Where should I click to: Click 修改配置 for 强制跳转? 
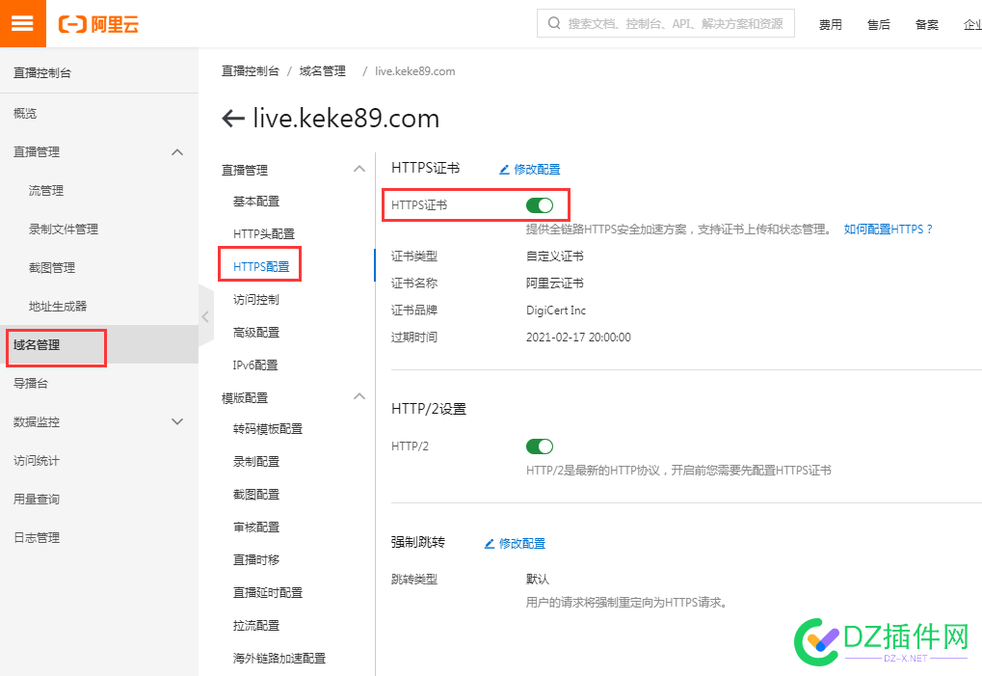[x=521, y=543]
